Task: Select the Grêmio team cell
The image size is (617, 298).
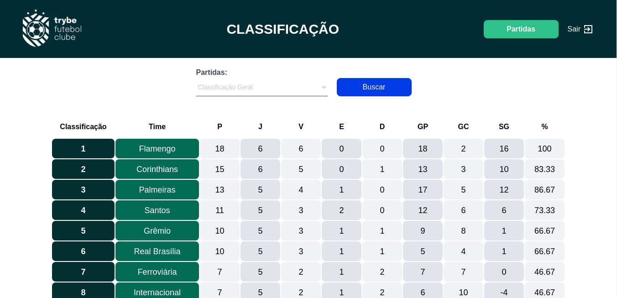Action: (x=157, y=231)
